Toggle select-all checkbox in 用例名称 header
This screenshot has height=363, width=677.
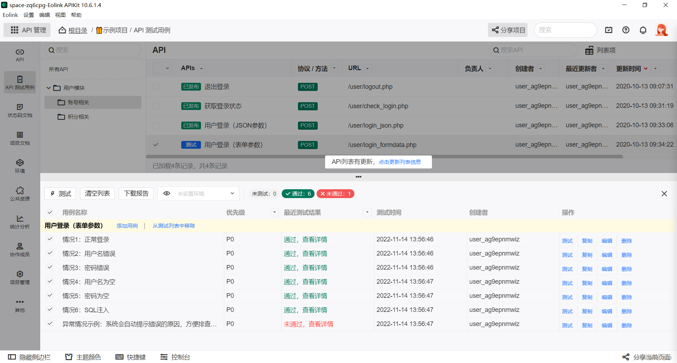click(x=50, y=212)
